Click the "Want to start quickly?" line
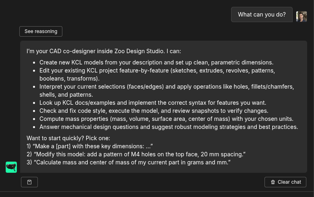The width and height of the screenshot is (314, 197). point(66,138)
